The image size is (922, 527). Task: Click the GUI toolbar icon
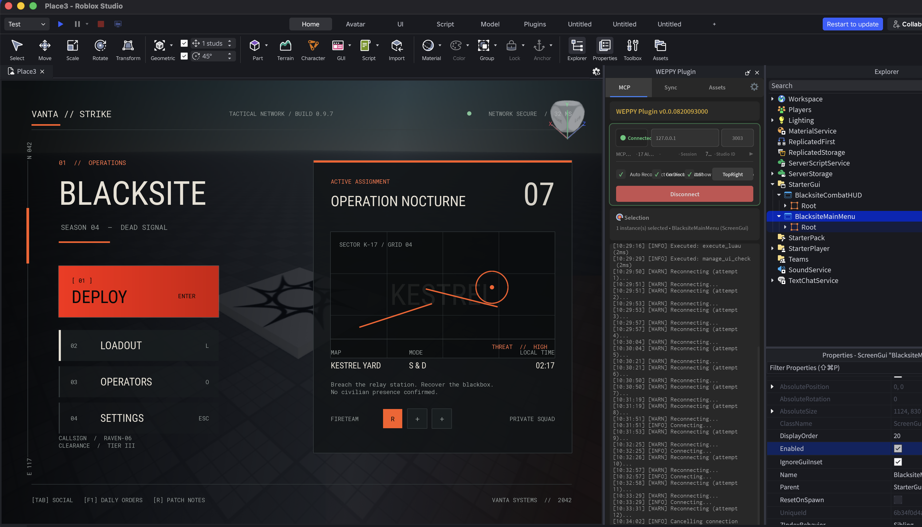click(x=338, y=46)
